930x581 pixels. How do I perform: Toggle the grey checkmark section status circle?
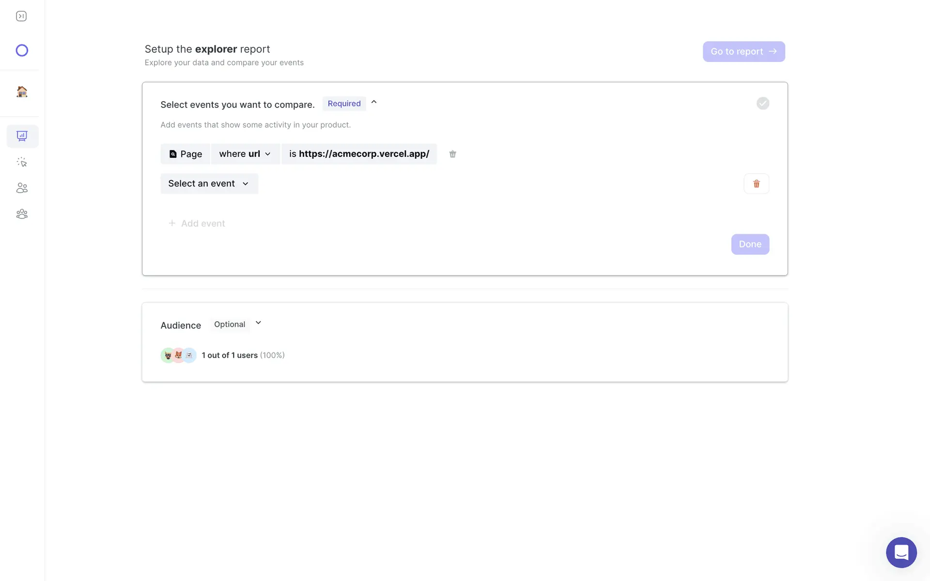pyautogui.click(x=763, y=103)
